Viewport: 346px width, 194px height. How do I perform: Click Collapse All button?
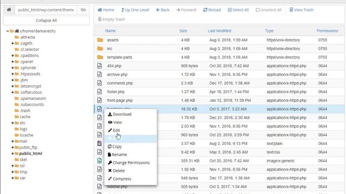(x=46, y=20)
